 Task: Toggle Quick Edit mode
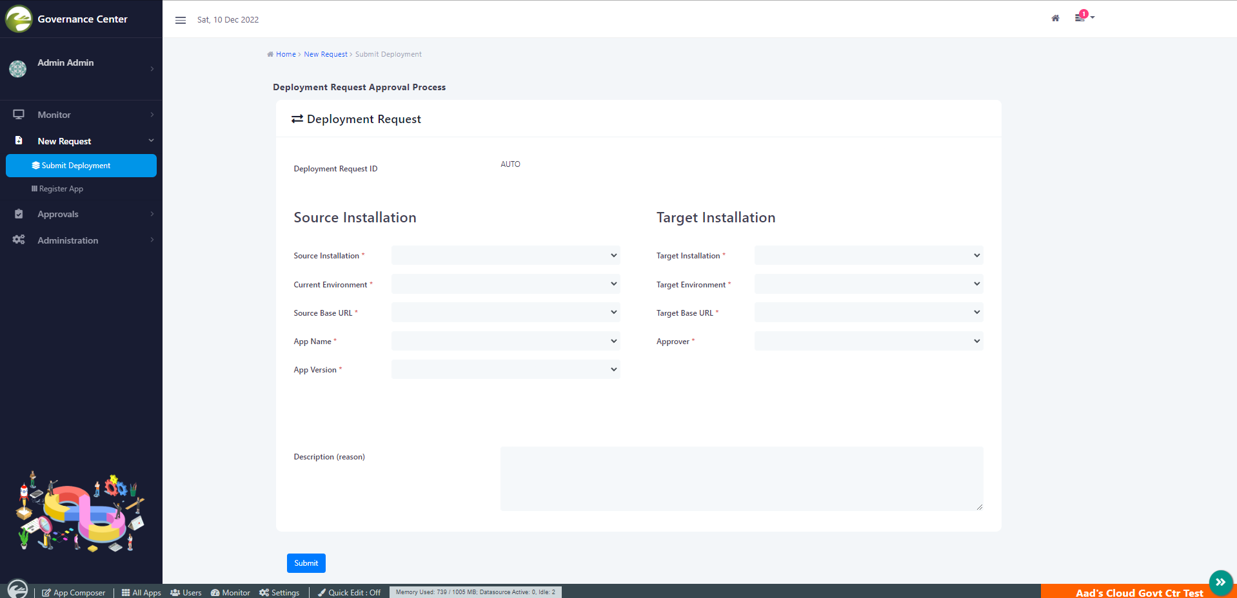tap(349, 592)
